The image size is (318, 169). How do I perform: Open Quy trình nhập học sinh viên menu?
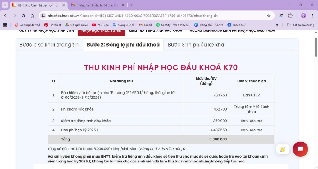click(x=47, y=31)
